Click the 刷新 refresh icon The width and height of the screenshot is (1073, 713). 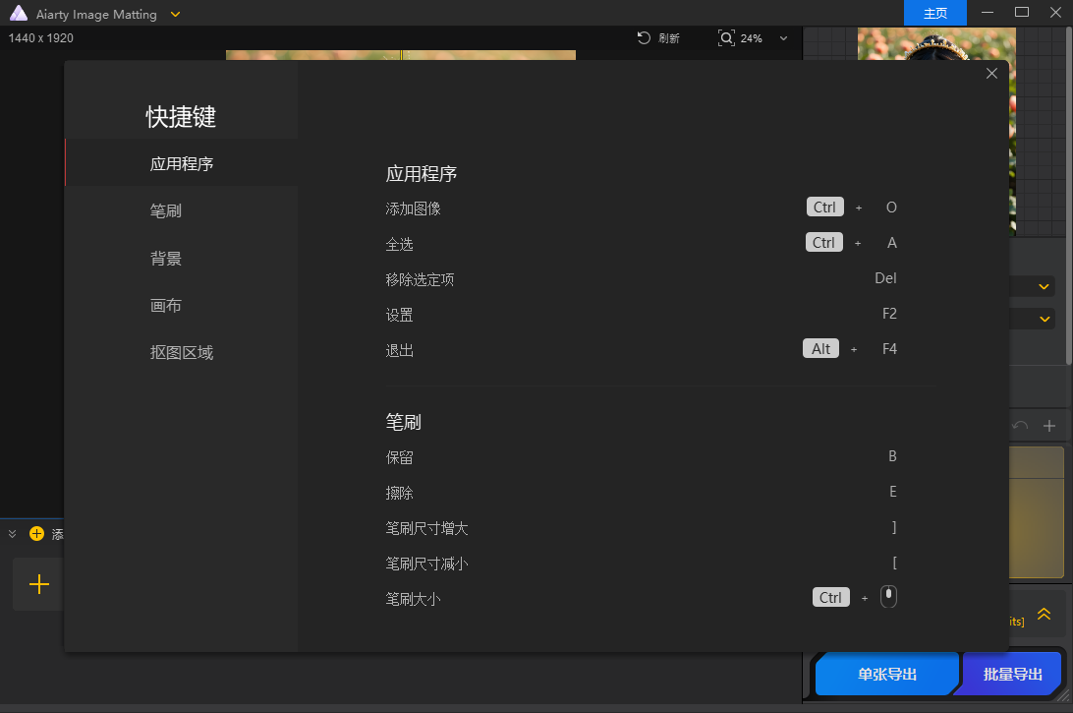pos(644,38)
